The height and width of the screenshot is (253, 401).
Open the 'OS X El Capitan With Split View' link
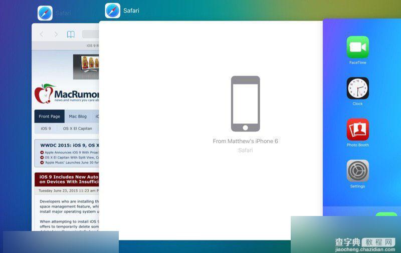click(x=72, y=157)
